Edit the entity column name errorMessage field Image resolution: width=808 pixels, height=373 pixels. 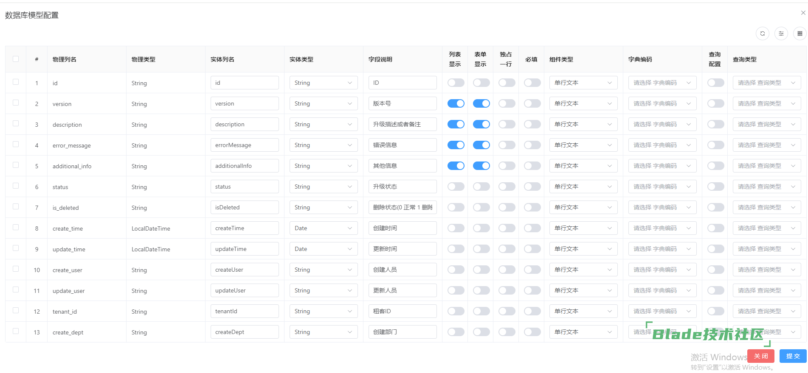tap(245, 145)
